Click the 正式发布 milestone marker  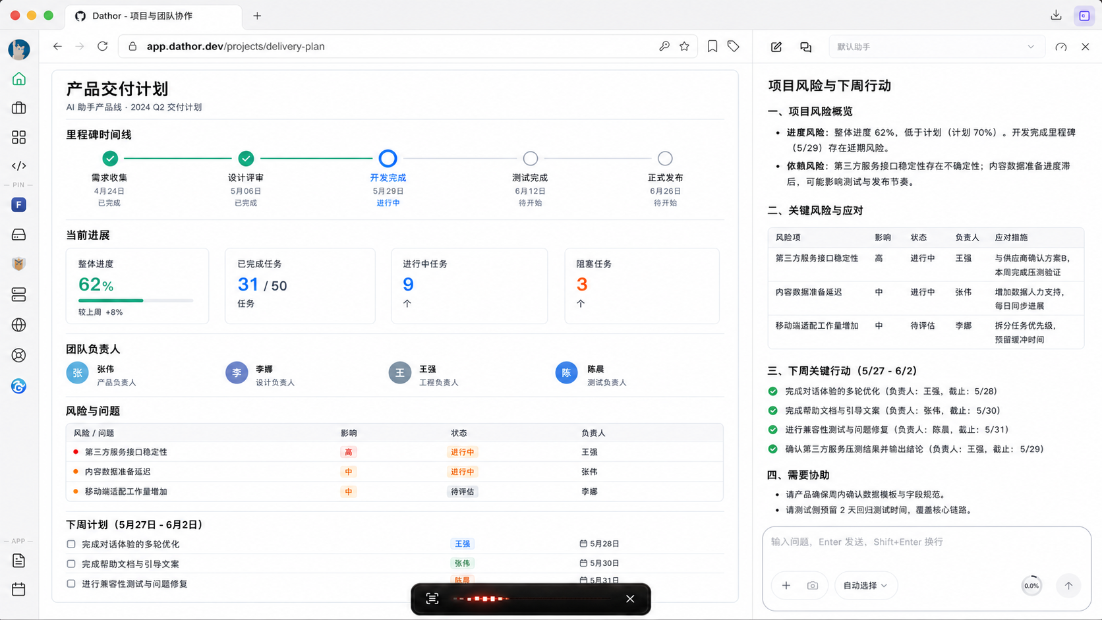(665, 158)
